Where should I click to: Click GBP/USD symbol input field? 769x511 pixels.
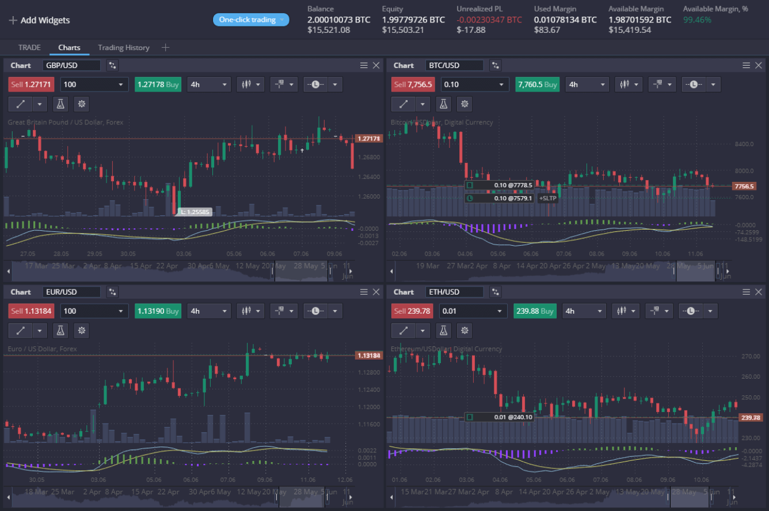coord(71,66)
